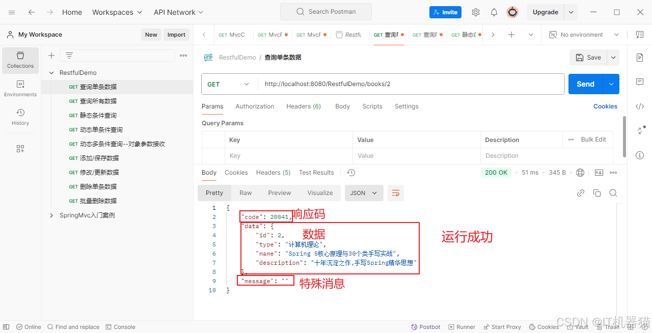Open the API Network dropdown
Viewport: 652px width, 333px height.
(178, 12)
